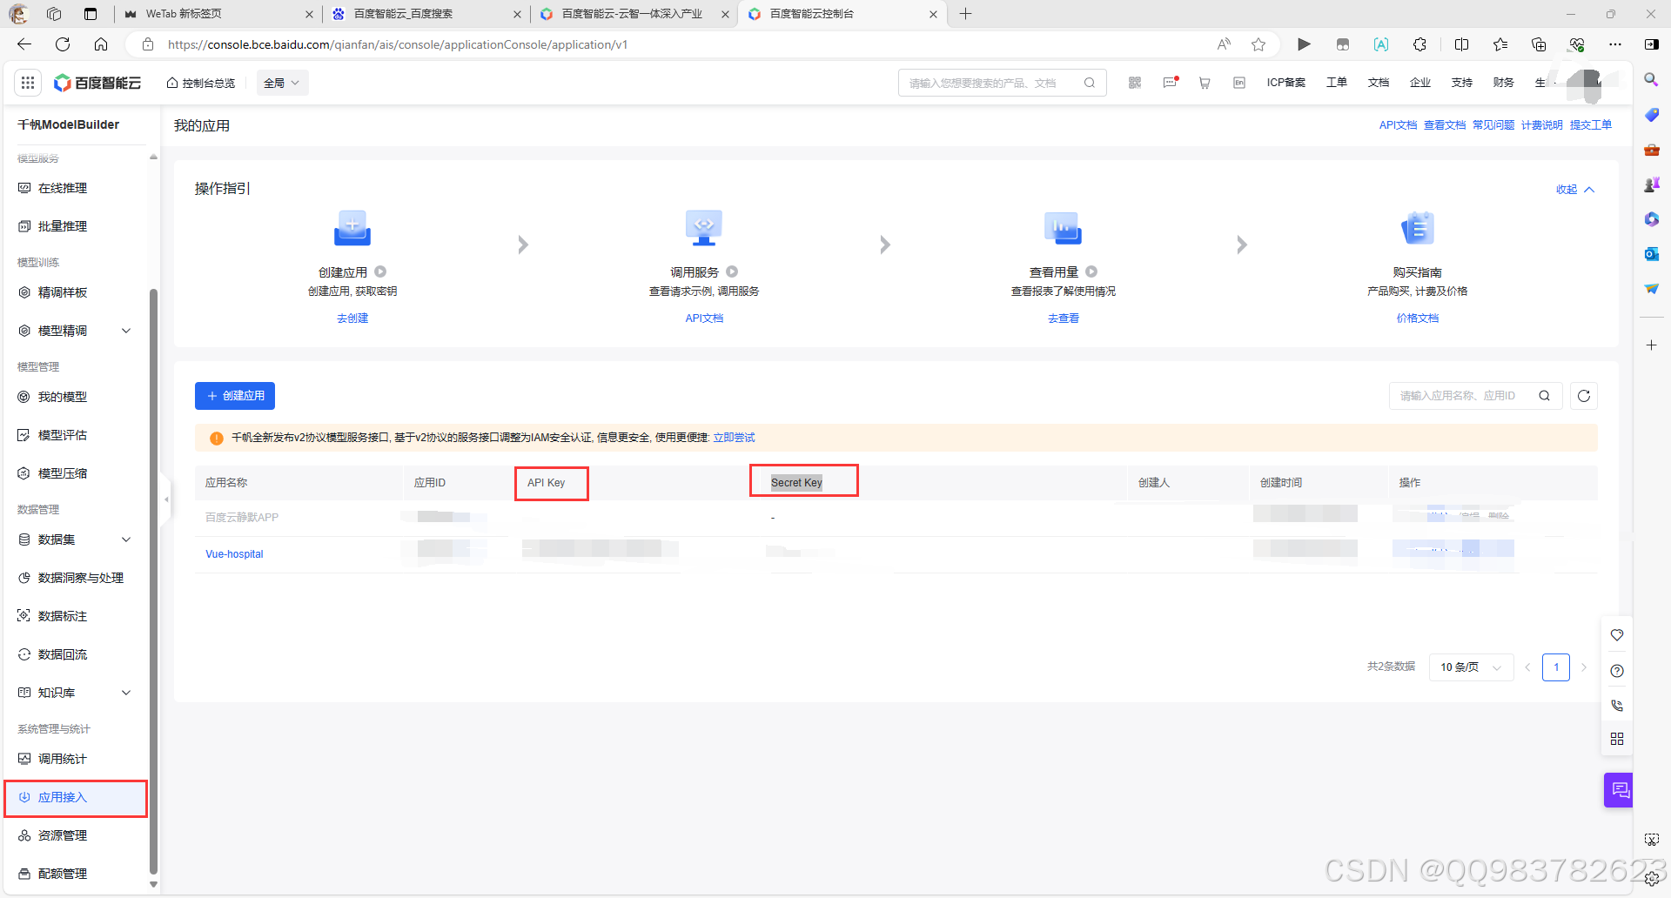Open the message notifications icon
The width and height of the screenshot is (1671, 898).
pyautogui.click(x=1171, y=83)
